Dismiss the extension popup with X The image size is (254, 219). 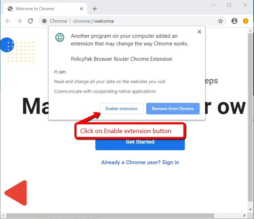pos(199,32)
